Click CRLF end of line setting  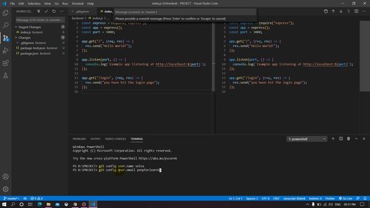click(x=276, y=198)
